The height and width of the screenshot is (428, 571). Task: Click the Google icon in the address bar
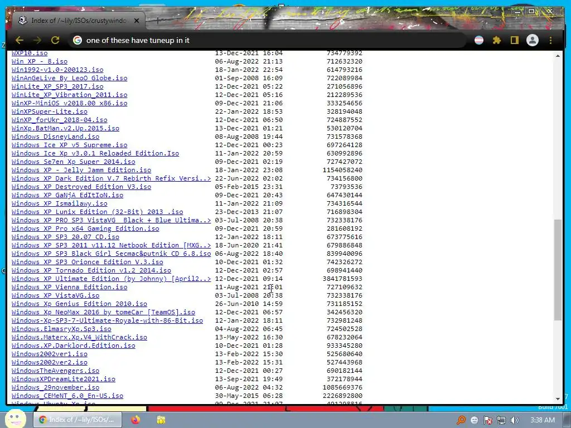pos(78,40)
